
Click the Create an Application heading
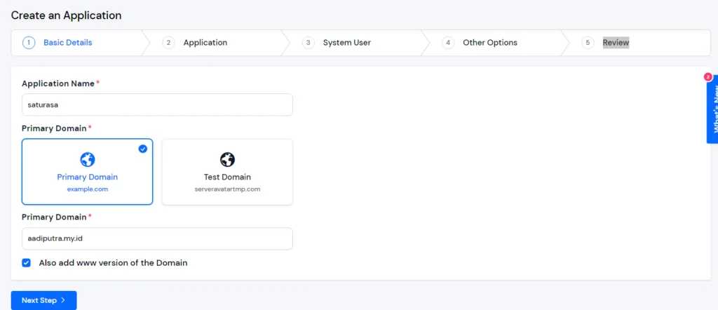click(66, 15)
